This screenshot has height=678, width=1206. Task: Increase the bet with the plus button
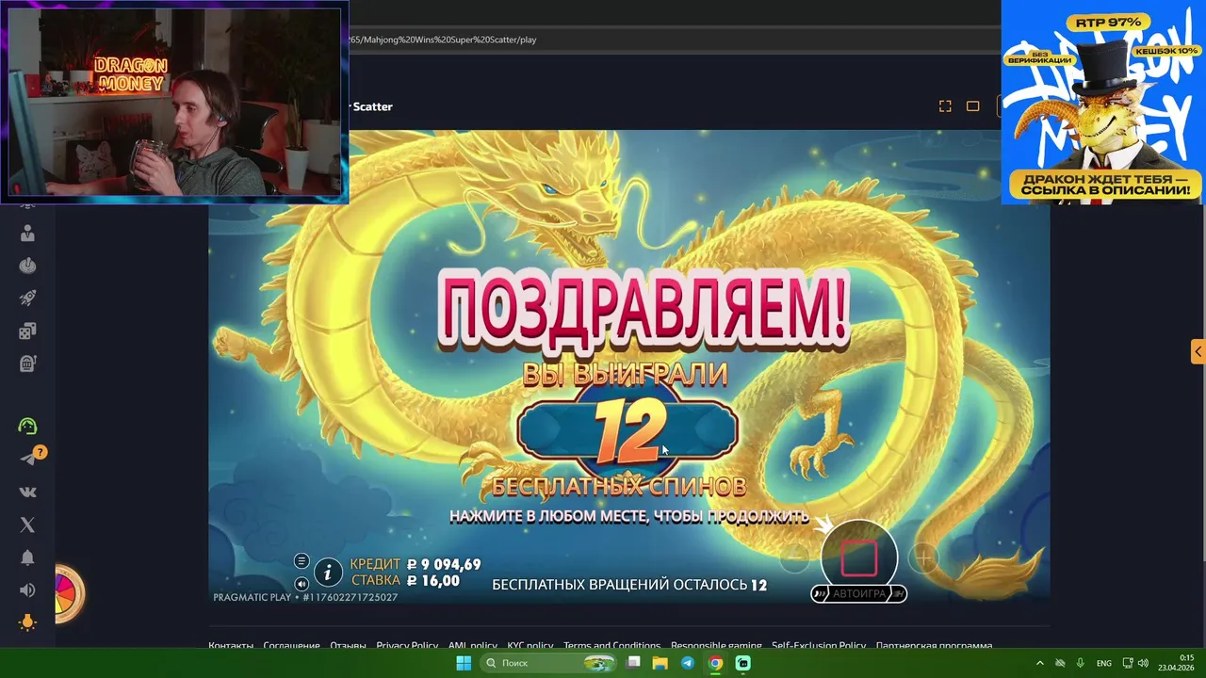click(924, 558)
